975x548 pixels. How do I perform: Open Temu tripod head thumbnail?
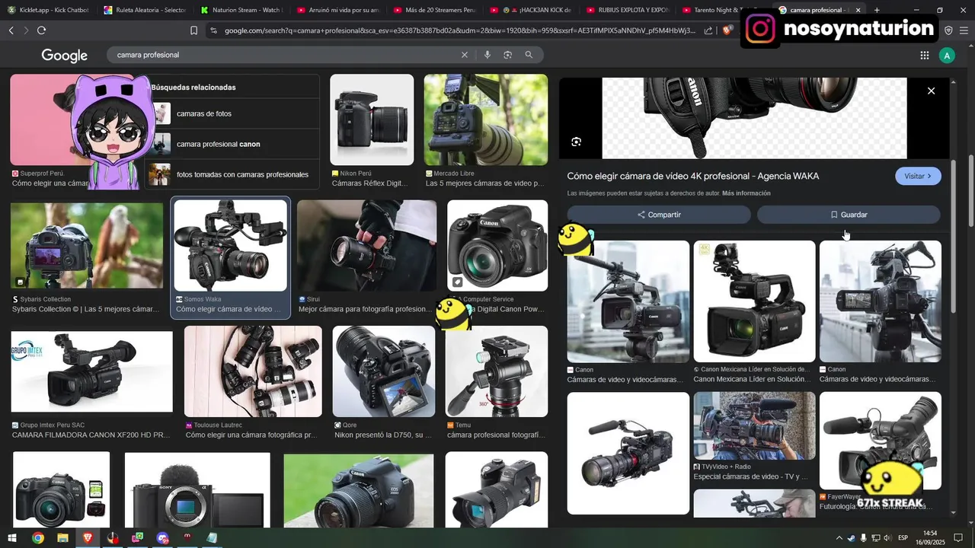(x=497, y=371)
